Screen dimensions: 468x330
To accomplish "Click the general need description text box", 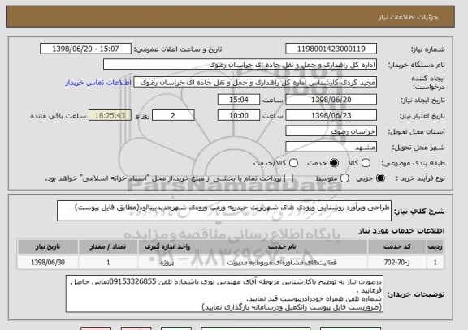I will click(224, 211).
